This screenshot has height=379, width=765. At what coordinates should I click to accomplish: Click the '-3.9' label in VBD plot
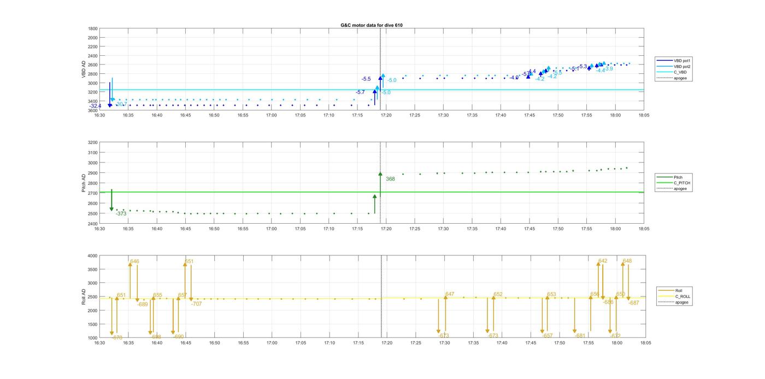coord(609,69)
